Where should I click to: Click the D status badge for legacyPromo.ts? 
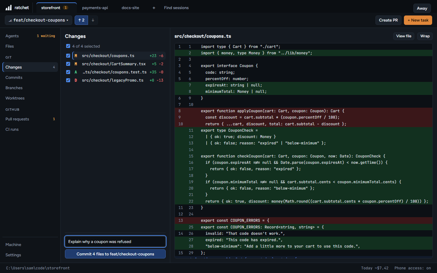coord(76,80)
